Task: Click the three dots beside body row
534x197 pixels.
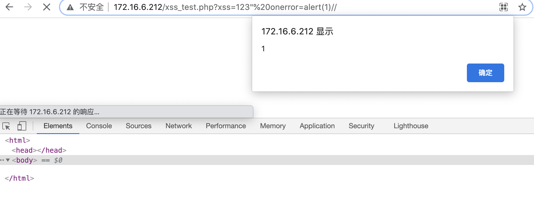Action: pos(2,160)
